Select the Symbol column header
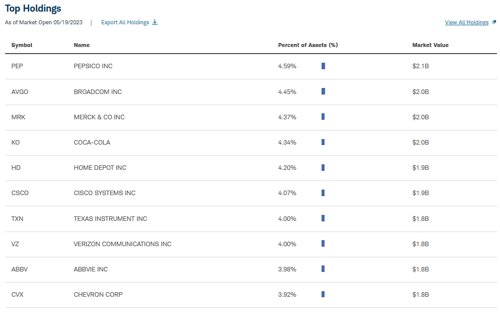This screenshot has width=500, height=320. coord(22,45)
